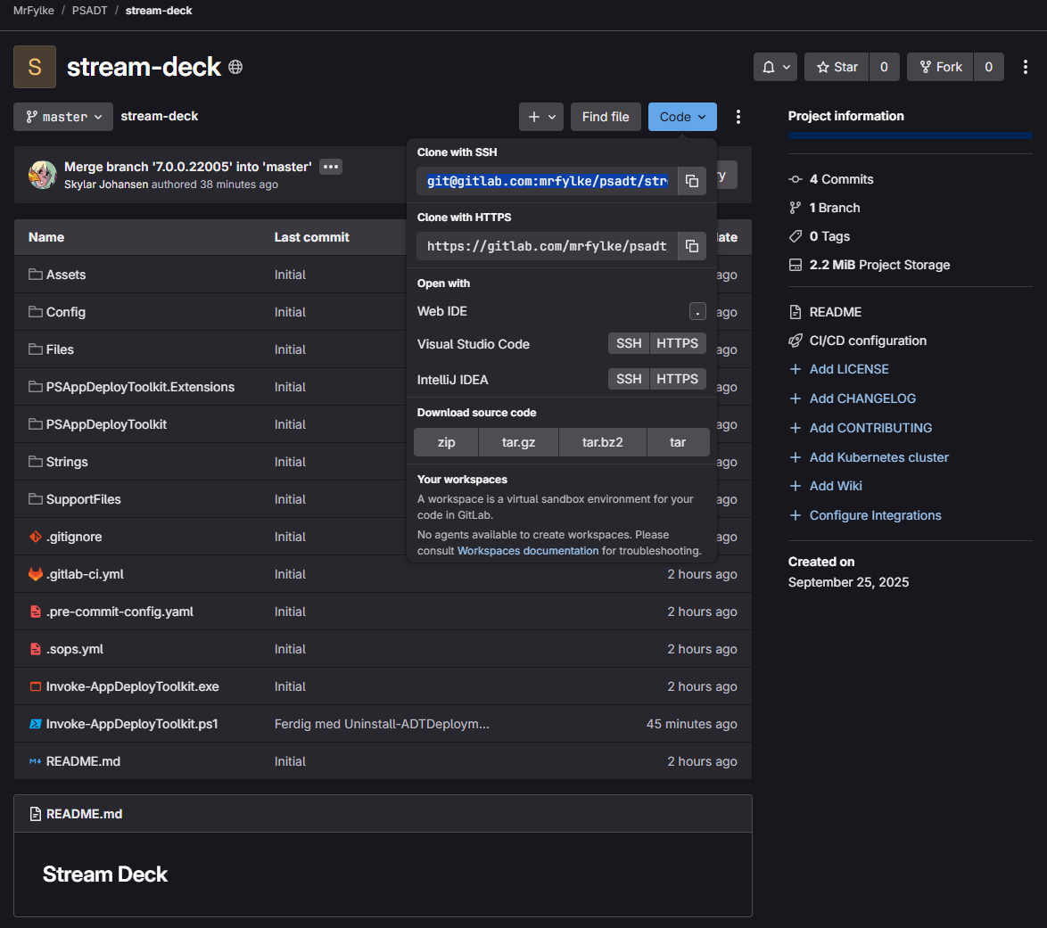Open in IntelliJ IDEA via SSH
This screenshot has width=1047, height=928.
629,379
